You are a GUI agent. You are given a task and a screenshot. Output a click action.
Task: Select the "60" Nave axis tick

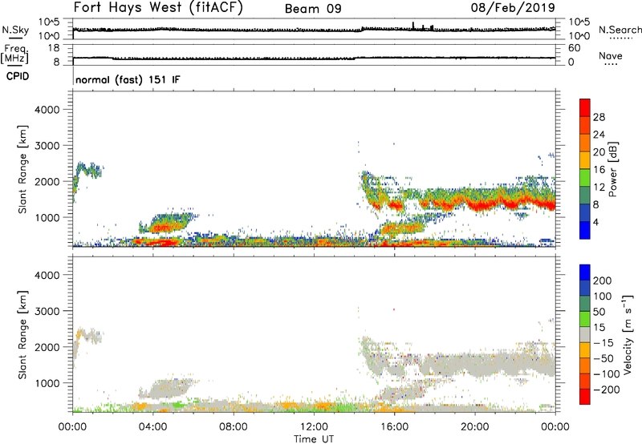(574, 48)
